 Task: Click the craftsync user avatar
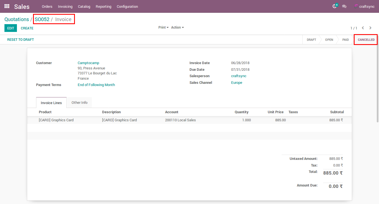click(x=356, y=6)
